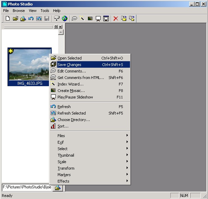Click the monitor with down arrow toolbar icon
Image resolution: width=208 pixels, height=199 pixels.
[57, 18]
